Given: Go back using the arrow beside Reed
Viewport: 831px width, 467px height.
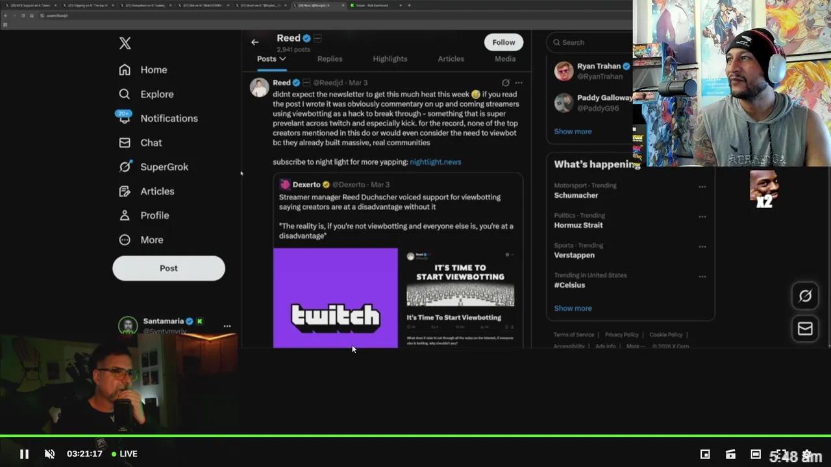Looking at the screenshot, I should (x=254, y=42).
